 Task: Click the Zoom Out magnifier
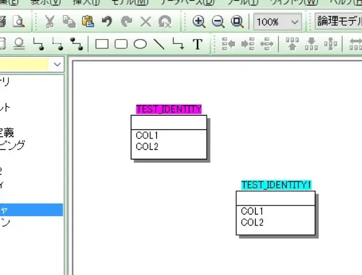point(218,21)
